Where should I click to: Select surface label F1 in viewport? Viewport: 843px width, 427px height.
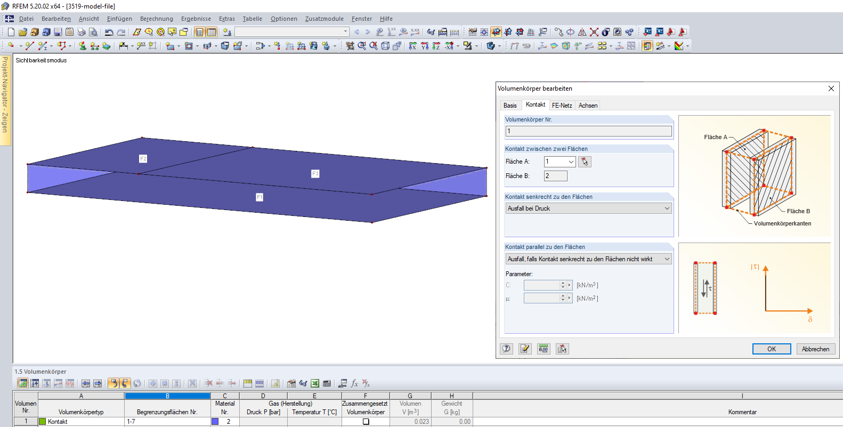pos(260,197)
